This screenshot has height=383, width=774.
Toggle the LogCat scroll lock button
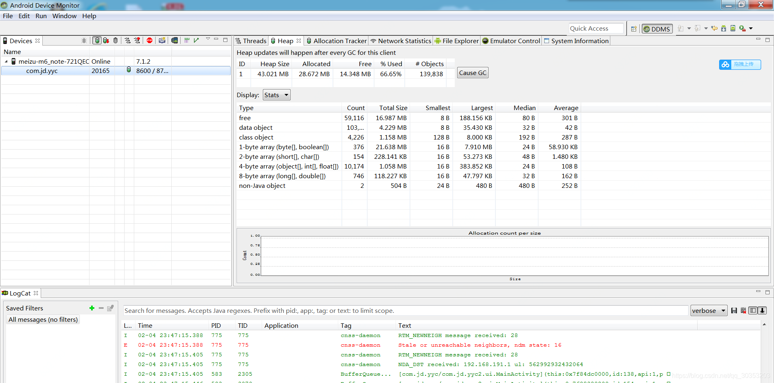(762, 310)
